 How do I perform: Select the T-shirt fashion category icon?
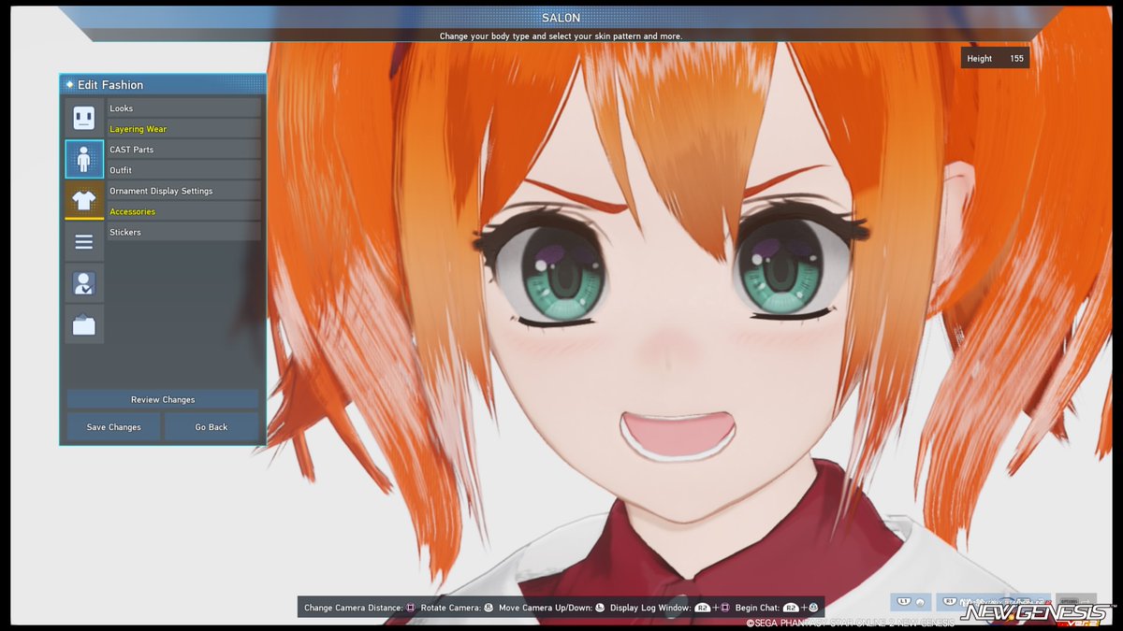(x=84, y=200)
